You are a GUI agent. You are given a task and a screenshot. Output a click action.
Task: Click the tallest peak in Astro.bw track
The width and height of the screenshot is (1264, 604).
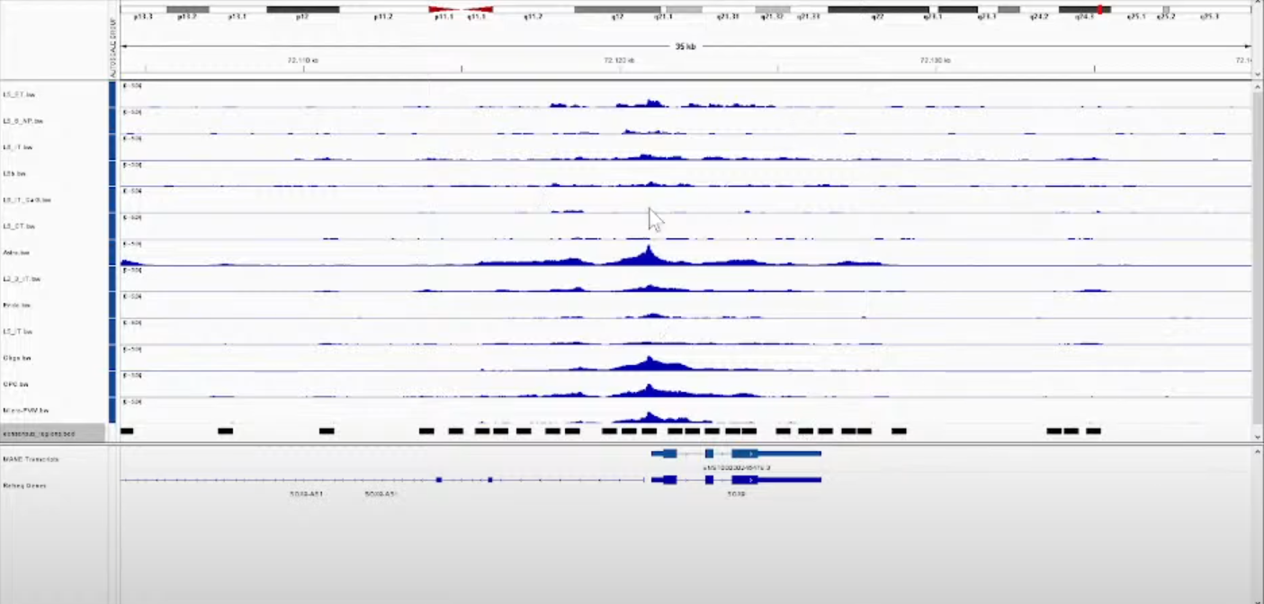(648, 252)
